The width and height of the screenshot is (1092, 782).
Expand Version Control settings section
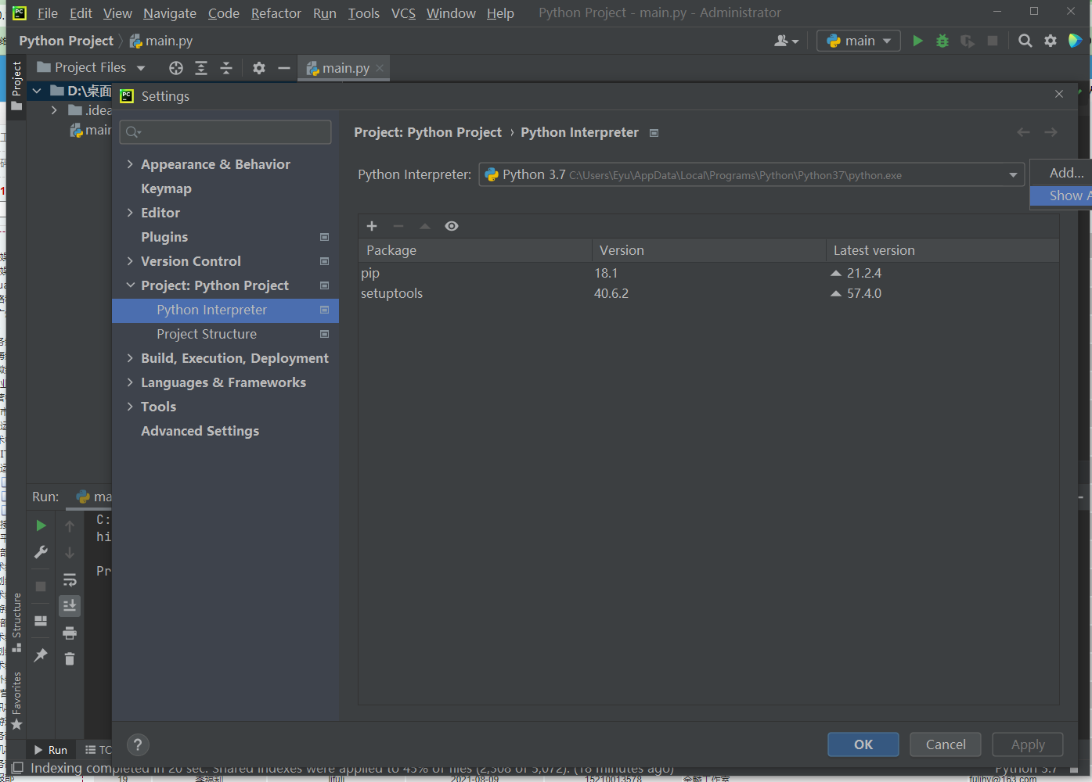[x=130, y=261]
